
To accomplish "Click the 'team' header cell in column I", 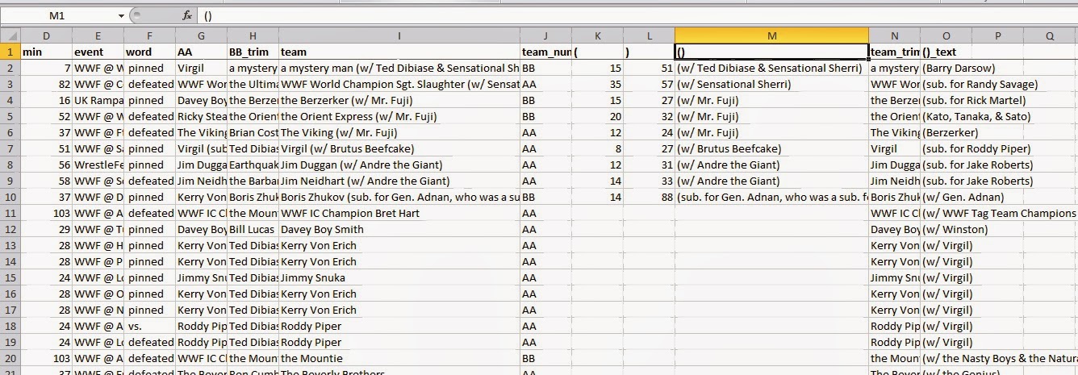I will [399, 52].
